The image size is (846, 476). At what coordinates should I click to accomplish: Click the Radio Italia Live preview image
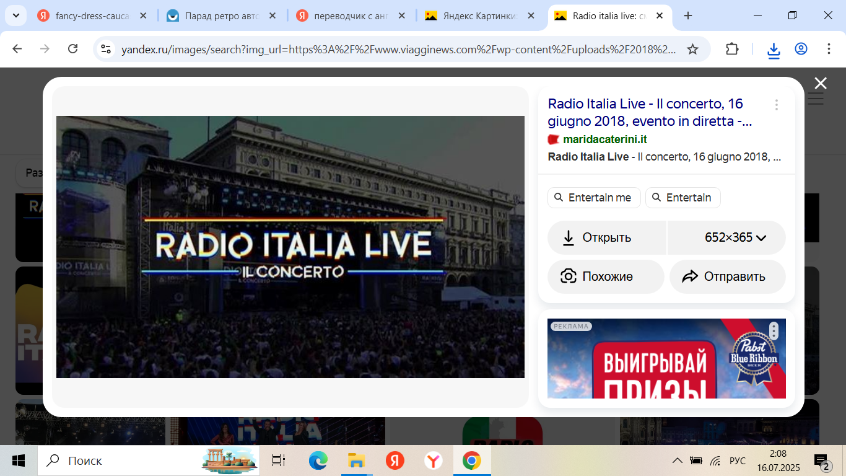tap(290, 247)
